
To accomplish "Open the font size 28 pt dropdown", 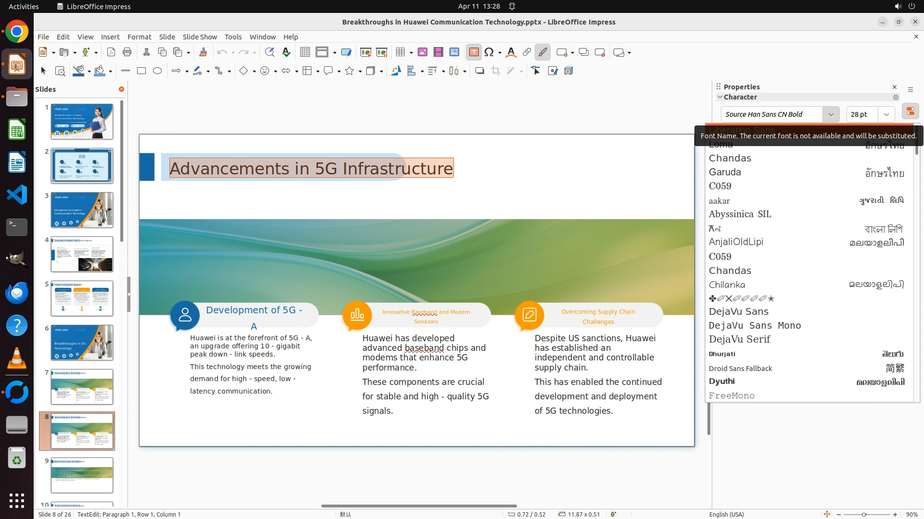I will [x=886, y=114].
